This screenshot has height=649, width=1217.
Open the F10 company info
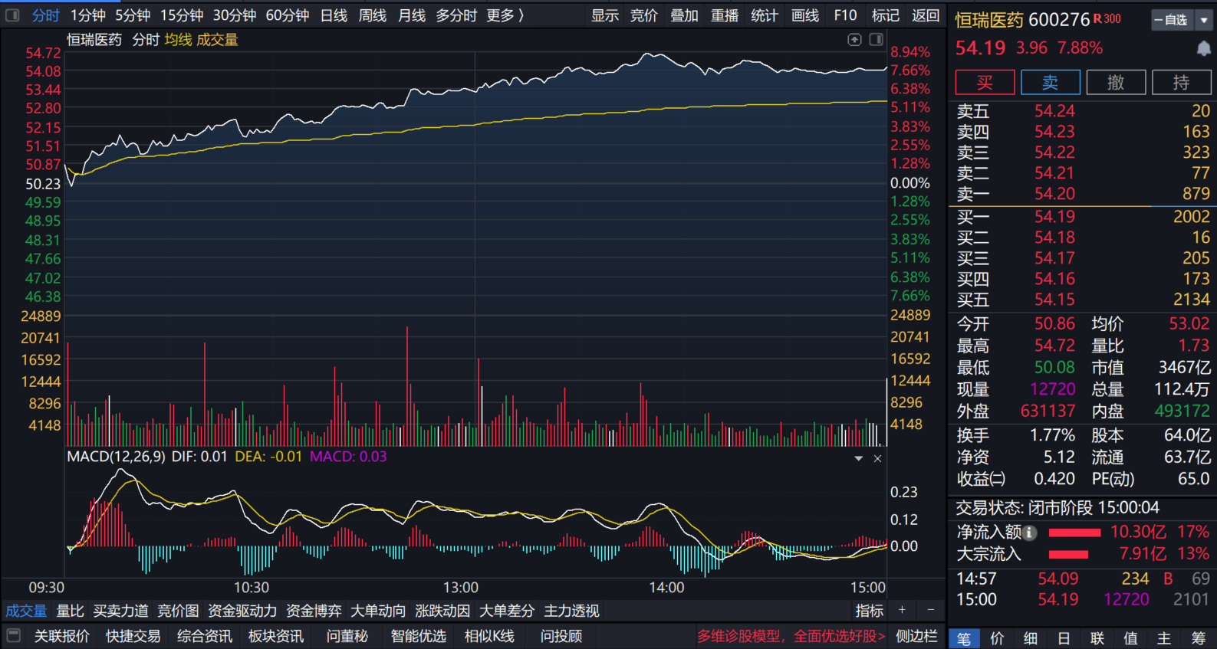point(845,15)
